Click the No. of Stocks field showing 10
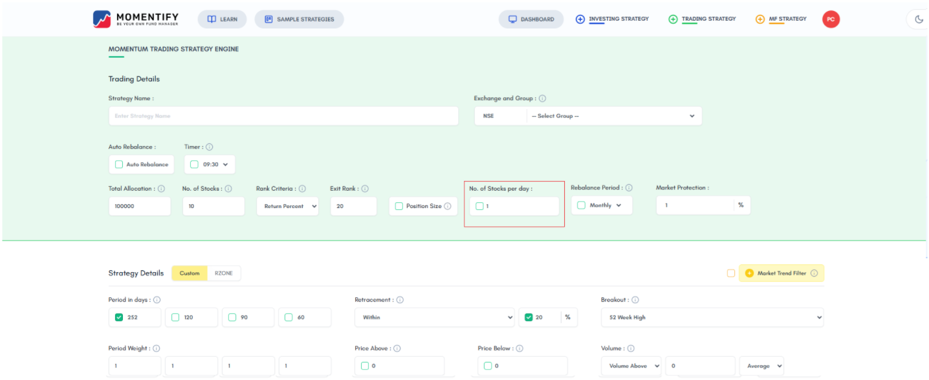This screenshot has height=380, width=929. (213, 206)
